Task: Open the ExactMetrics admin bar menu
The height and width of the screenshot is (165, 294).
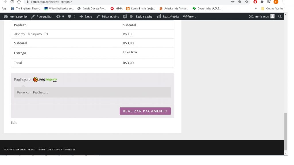Action: point(169,17)
